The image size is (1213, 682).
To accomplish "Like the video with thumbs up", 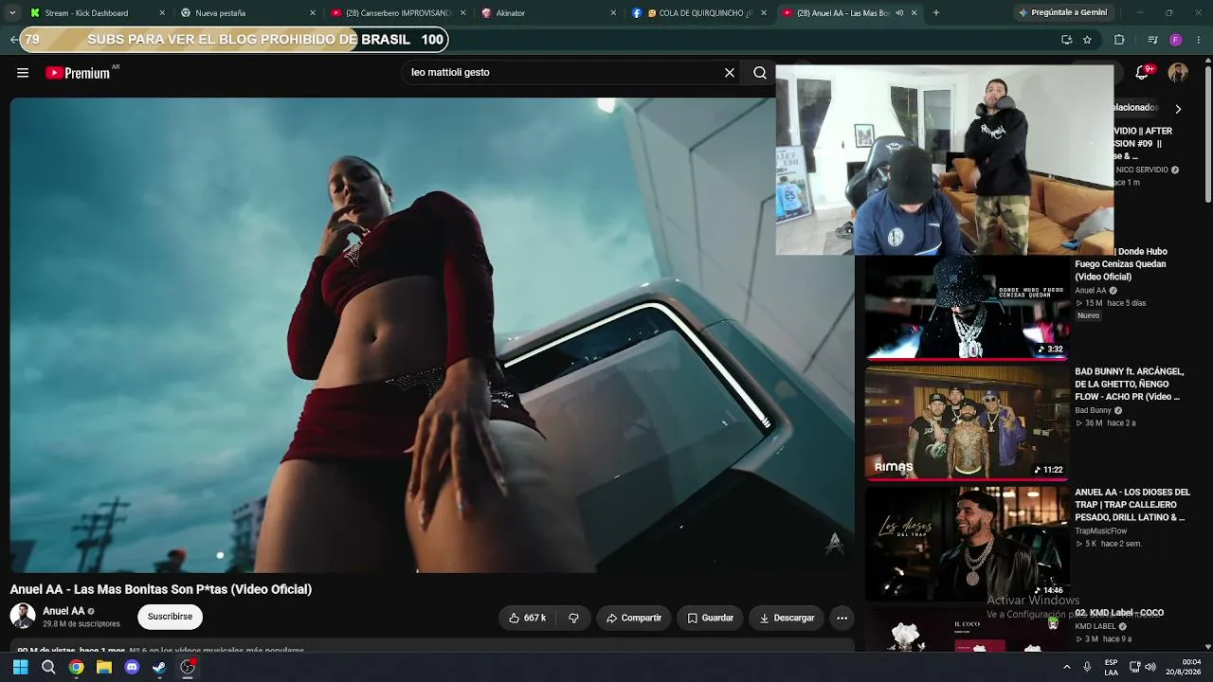I will (x=527, y=618).
